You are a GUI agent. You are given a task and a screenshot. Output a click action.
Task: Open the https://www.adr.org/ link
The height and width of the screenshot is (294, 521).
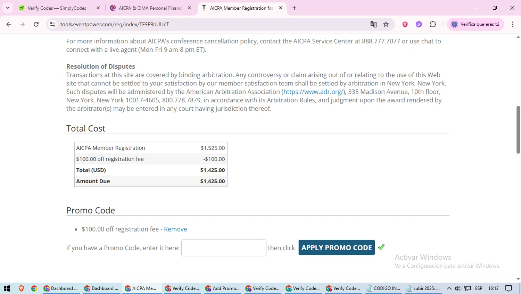[x=313, y=92]
